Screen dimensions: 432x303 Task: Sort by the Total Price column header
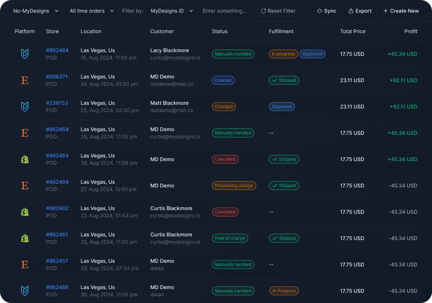click(x=352, y=31)
